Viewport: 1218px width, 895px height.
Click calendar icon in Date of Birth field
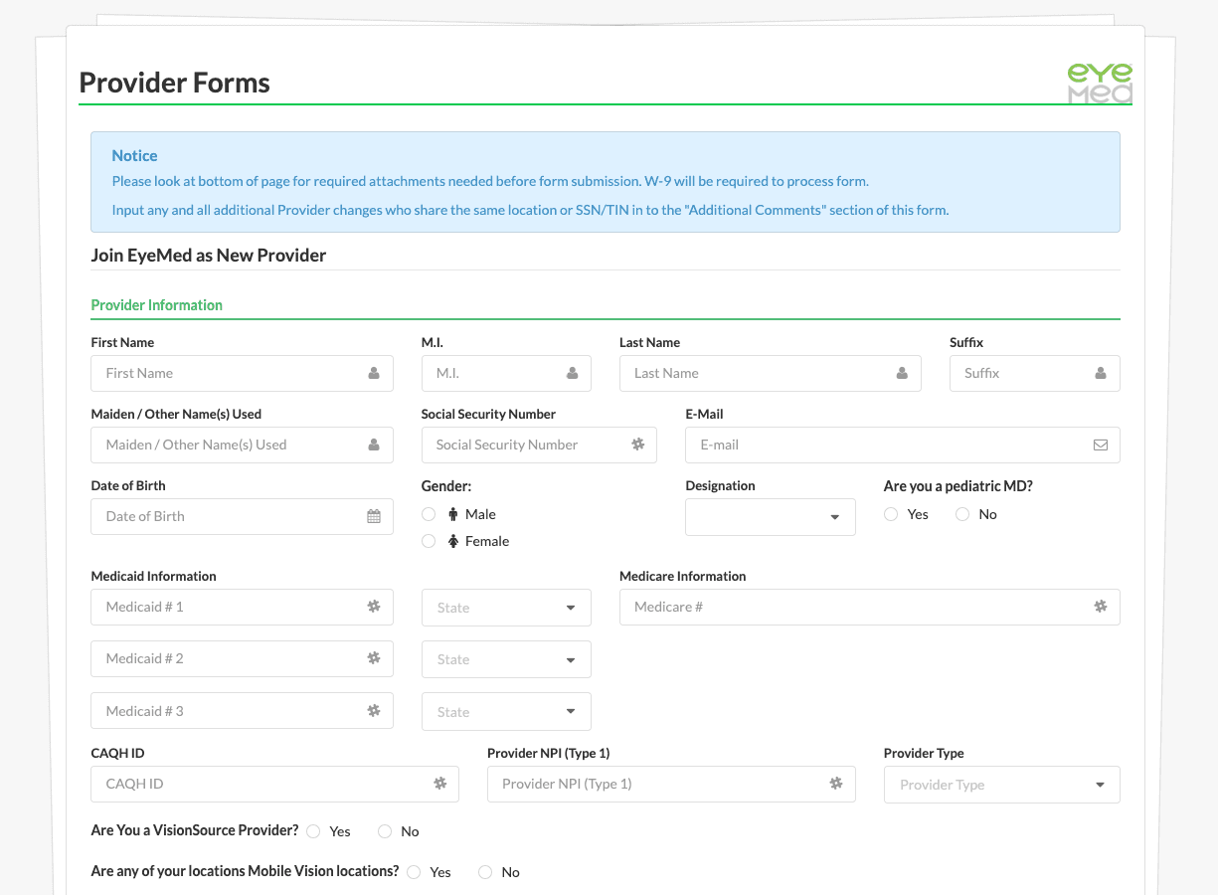coord(374,516)
